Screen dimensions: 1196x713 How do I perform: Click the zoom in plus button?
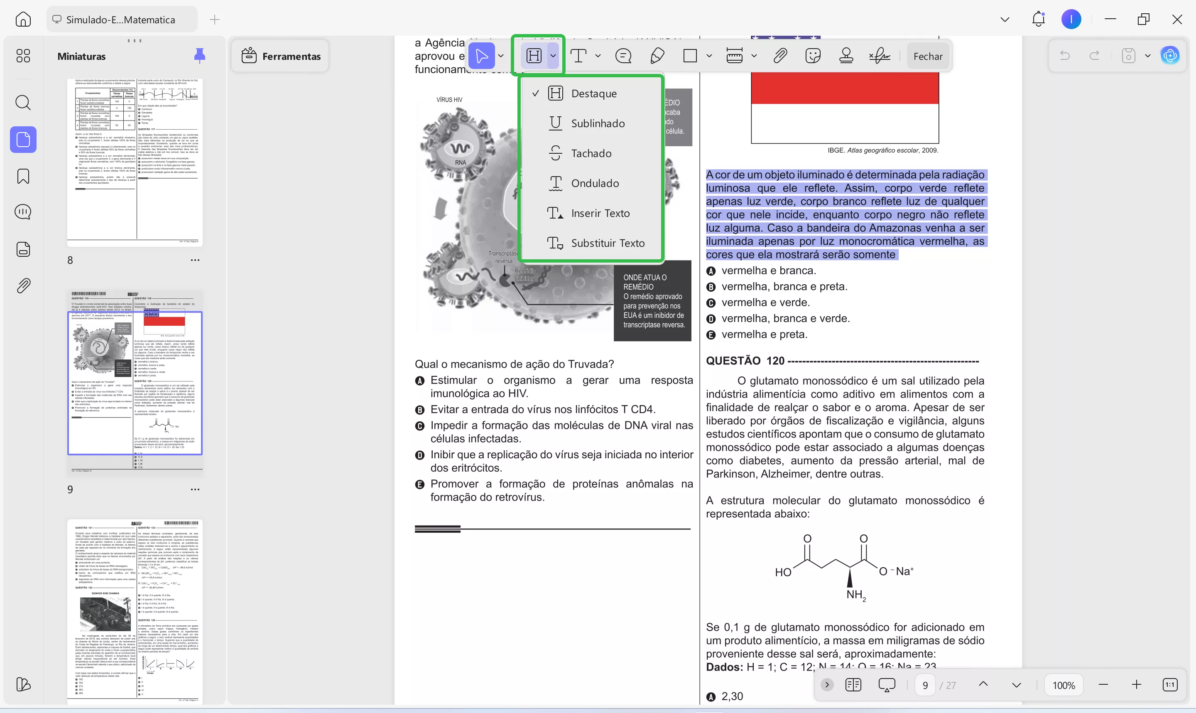click(x=1137, y=685)
